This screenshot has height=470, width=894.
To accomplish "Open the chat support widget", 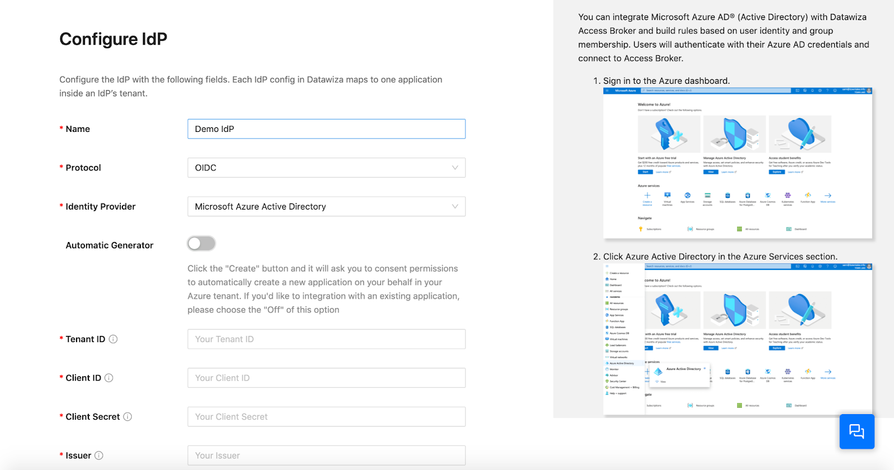I will click(857, 431).
